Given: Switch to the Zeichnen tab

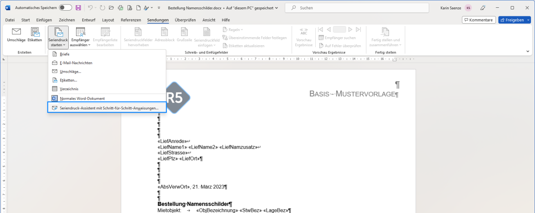Looking at the screenshot, I should click(x=67, y=20).
